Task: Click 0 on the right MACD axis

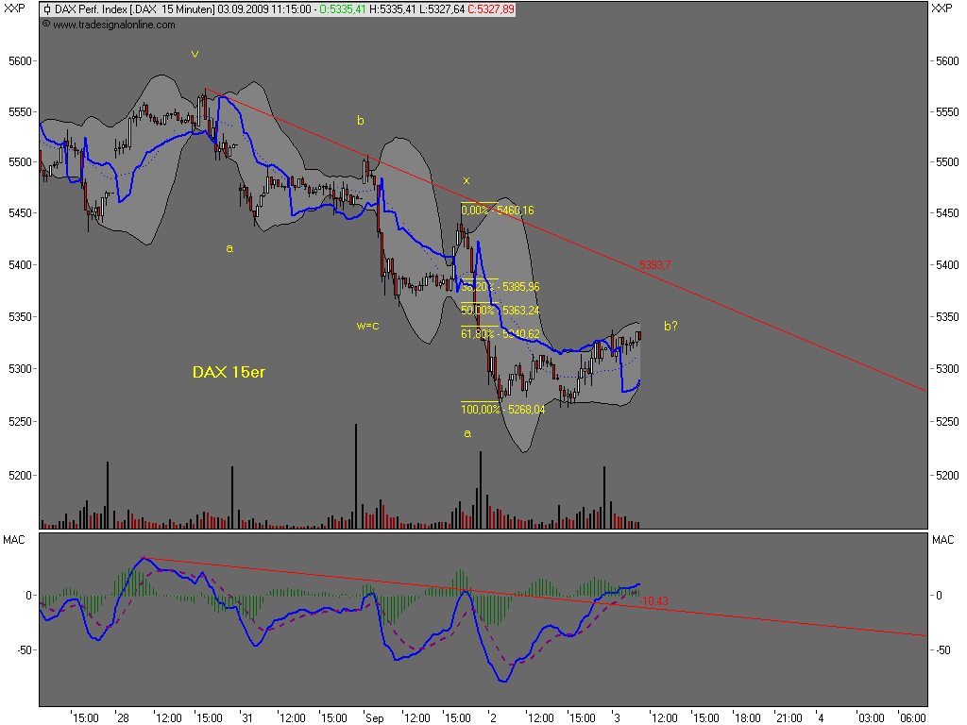Action: tap(939, 596)
